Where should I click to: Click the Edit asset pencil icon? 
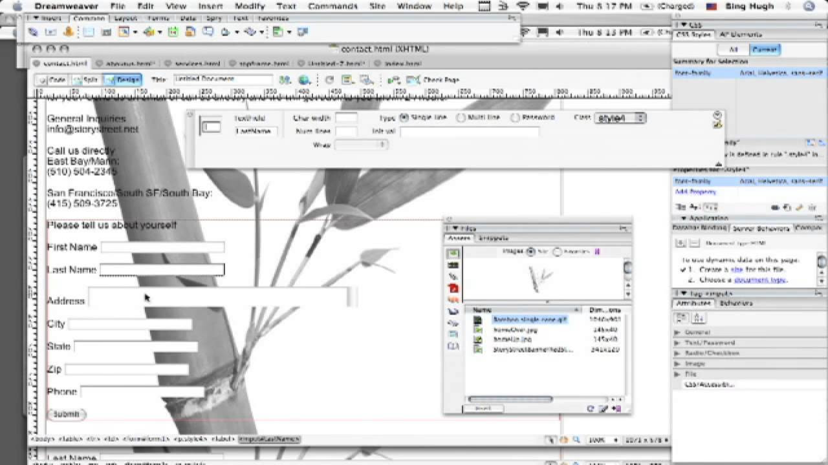click(604, 409)
